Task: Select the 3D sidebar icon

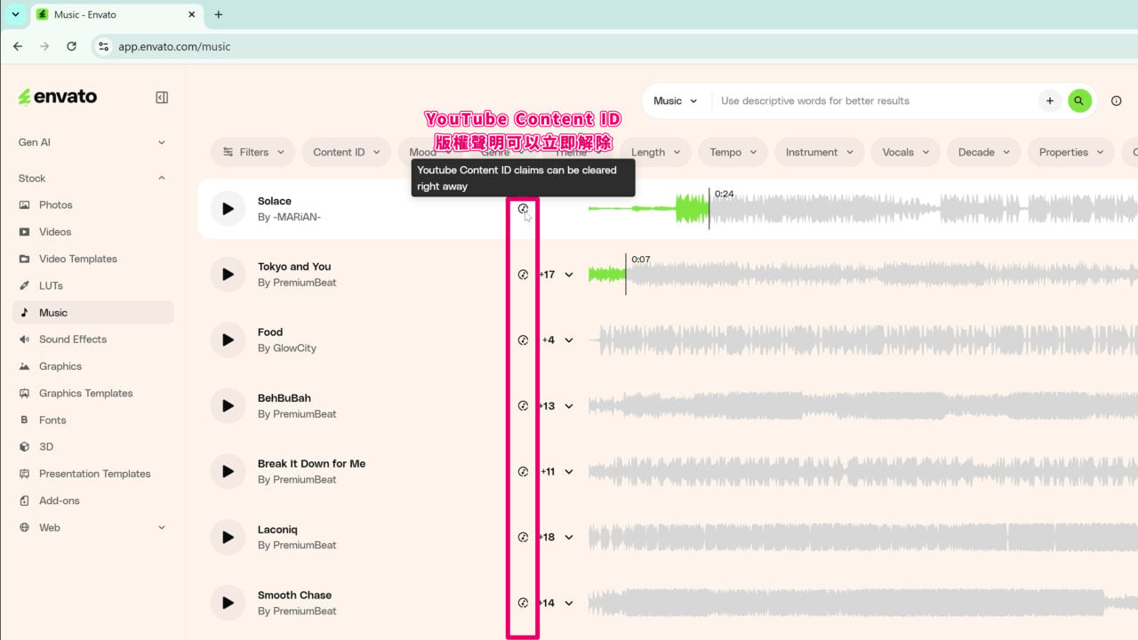Action: tap(24, 447)
